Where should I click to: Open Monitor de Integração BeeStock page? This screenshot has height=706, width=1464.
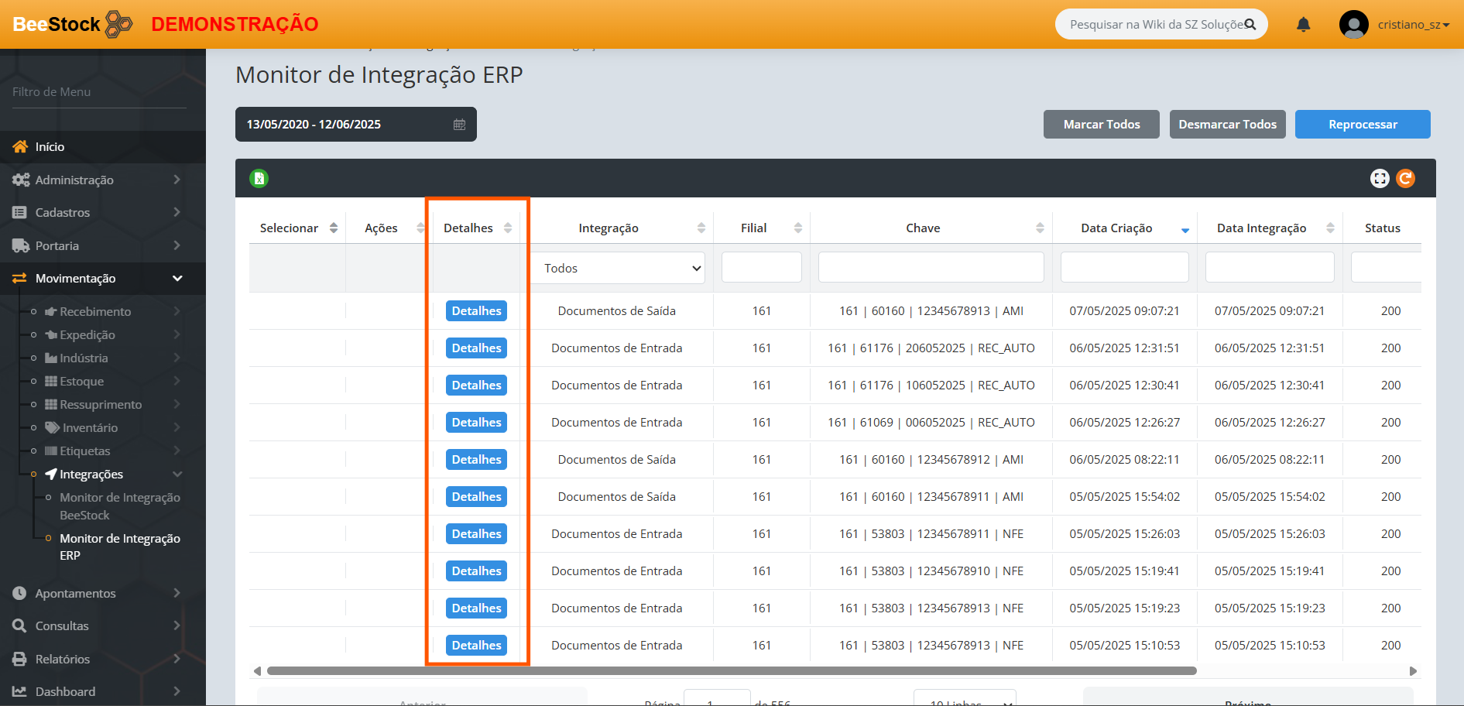click(120, 506)
